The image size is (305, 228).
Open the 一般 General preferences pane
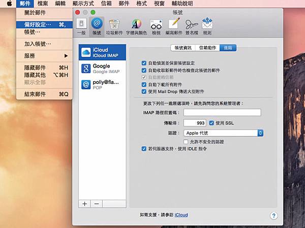tap(81, 27)
